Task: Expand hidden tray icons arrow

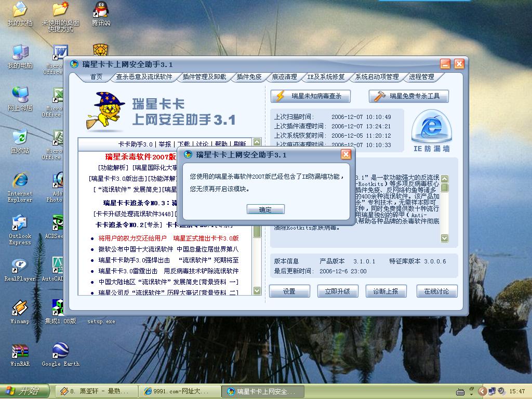Action: (x=482, y=391)
